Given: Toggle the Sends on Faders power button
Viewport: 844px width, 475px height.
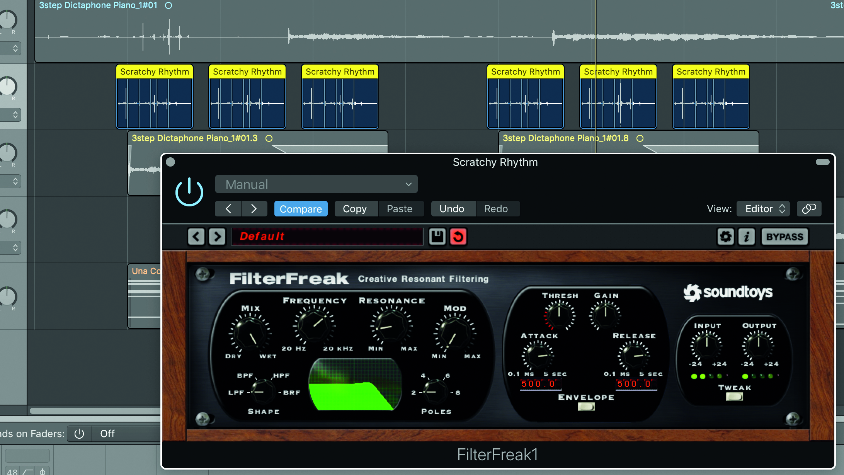Looking at the screenshot, I should pos(79,434).
